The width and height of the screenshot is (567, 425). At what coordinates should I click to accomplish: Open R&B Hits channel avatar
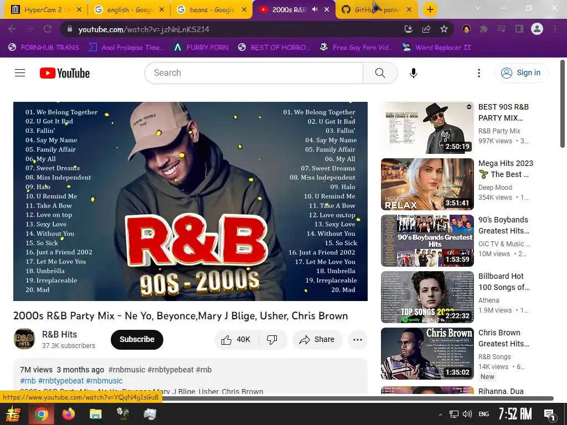point(24,339)
